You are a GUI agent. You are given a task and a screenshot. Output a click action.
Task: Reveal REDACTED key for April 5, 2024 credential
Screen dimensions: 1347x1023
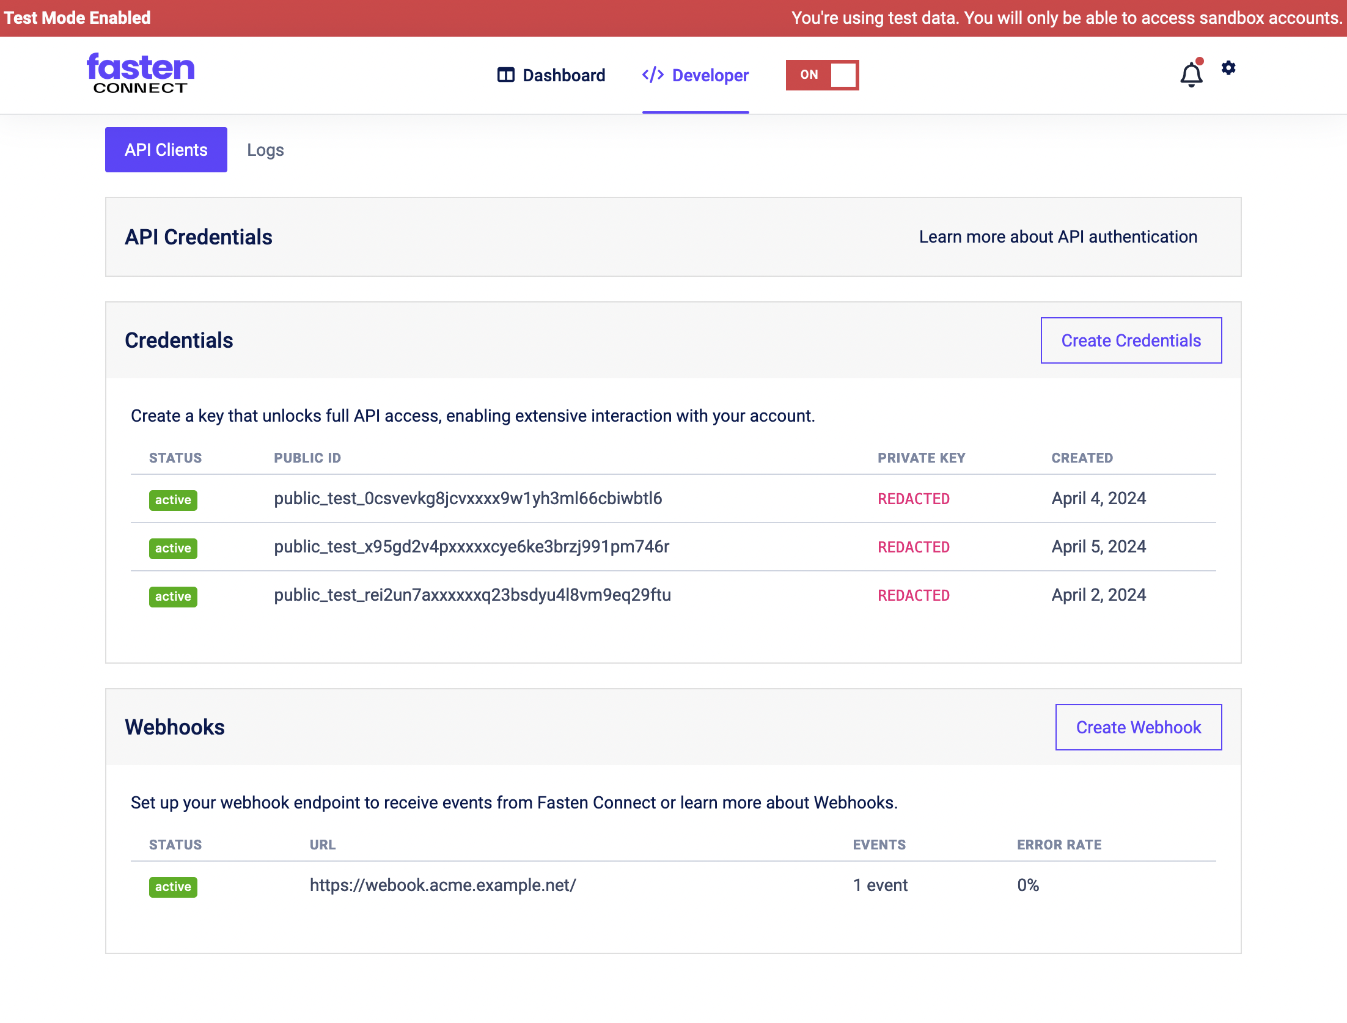tap(914, 547)
